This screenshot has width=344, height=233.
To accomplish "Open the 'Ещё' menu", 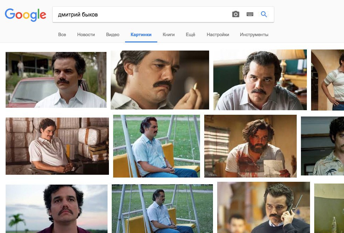I will click(x=191, y=34).
